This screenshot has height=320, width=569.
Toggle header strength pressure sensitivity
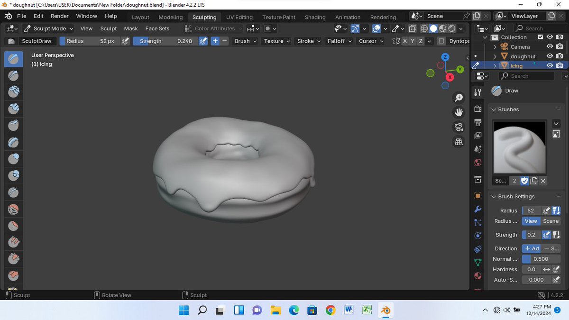pyautogui.click(x=203, y=41)
